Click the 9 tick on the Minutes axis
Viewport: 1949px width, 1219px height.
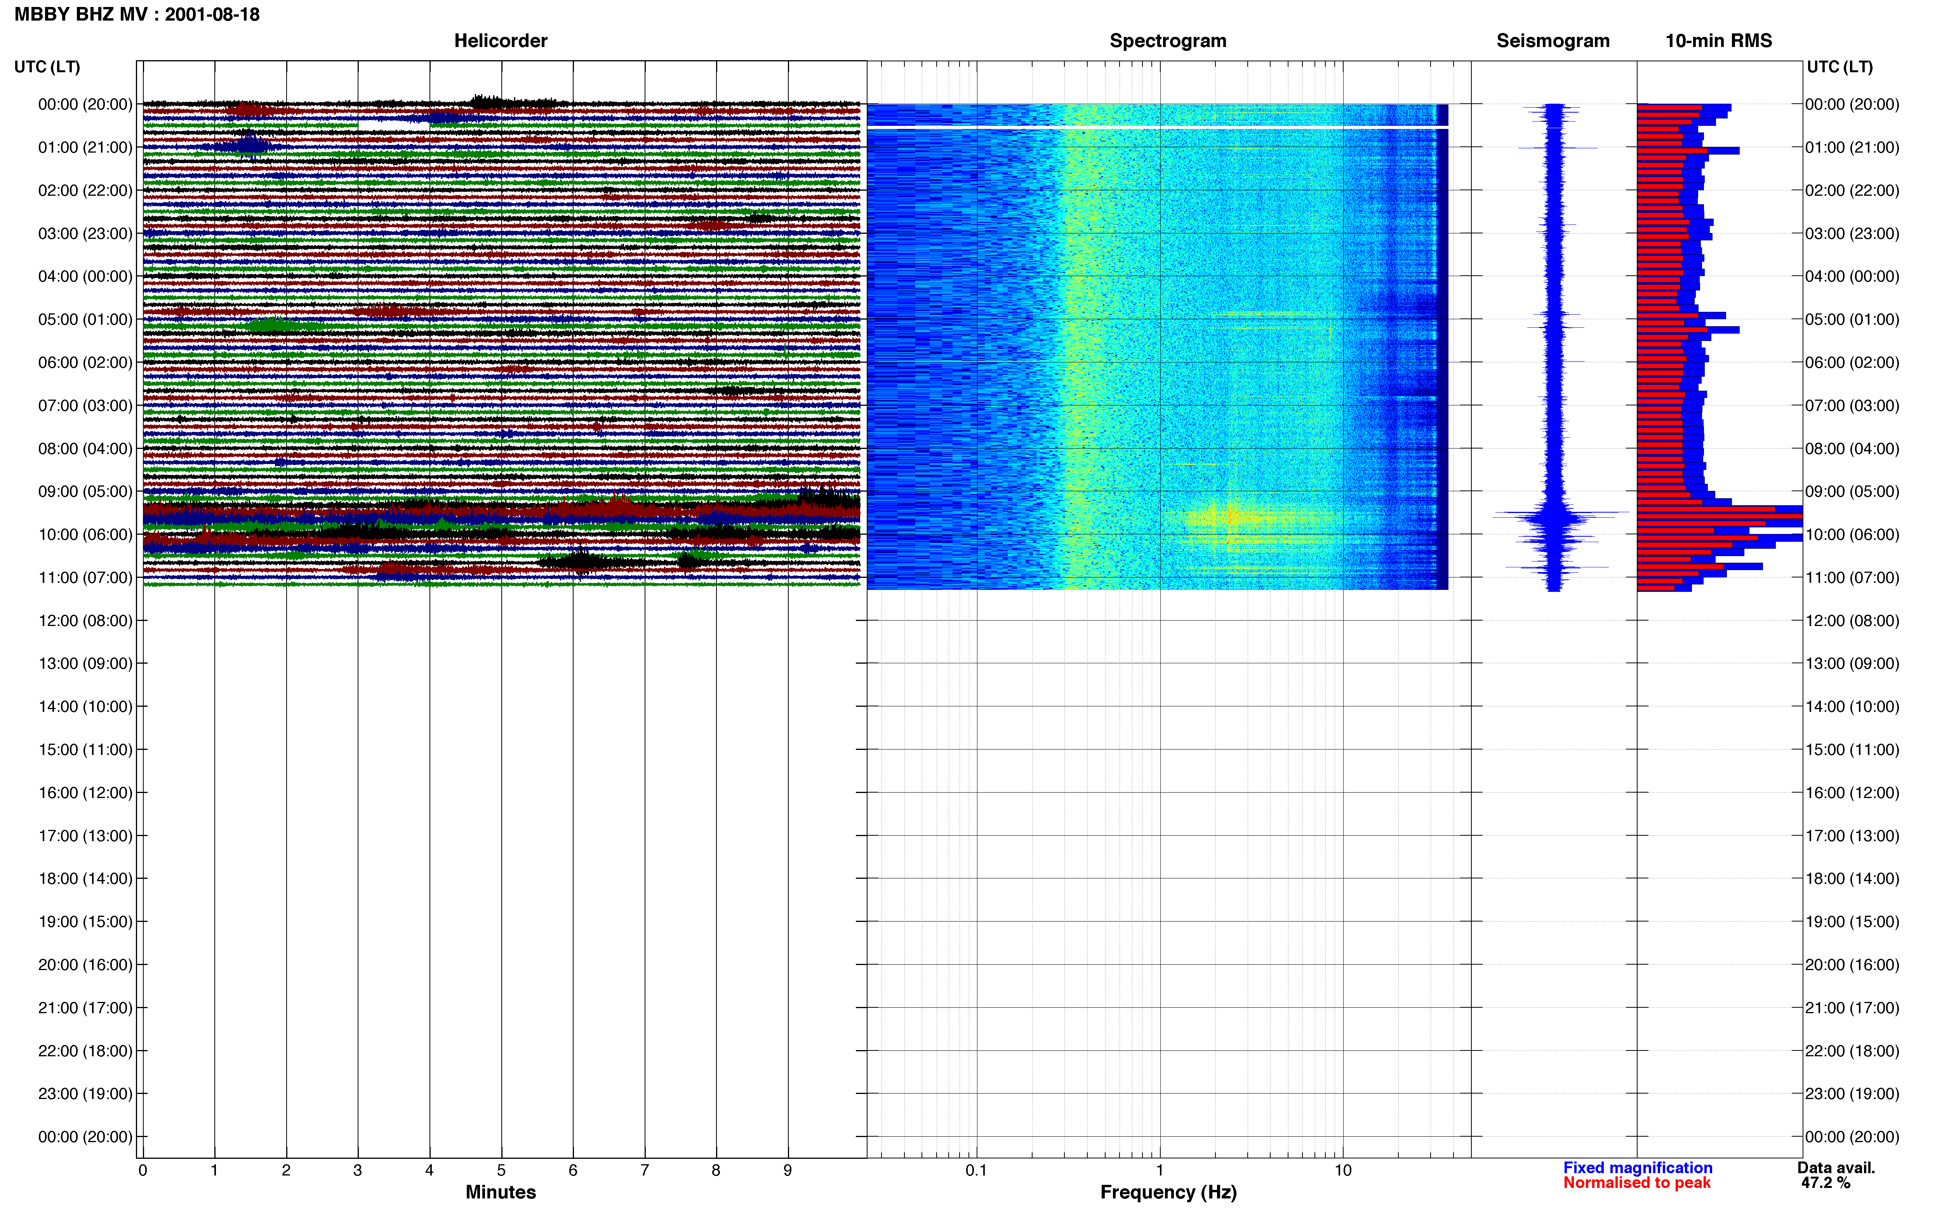788,1170
